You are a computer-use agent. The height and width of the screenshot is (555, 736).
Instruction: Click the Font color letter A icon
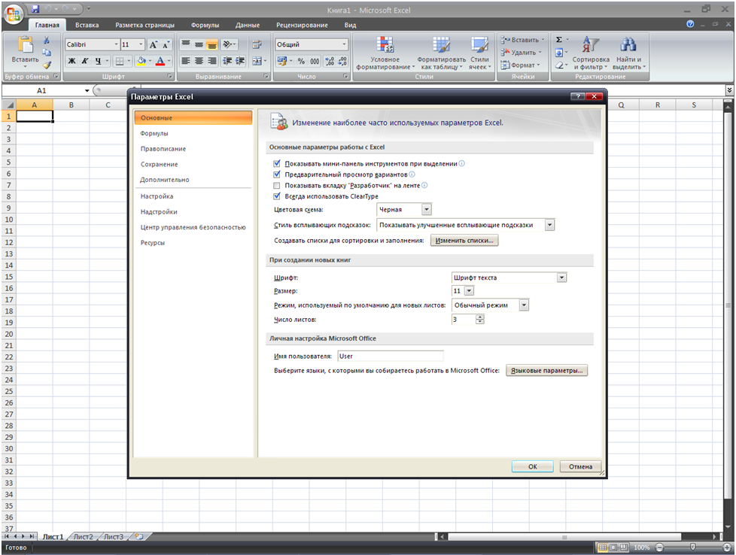160,60
